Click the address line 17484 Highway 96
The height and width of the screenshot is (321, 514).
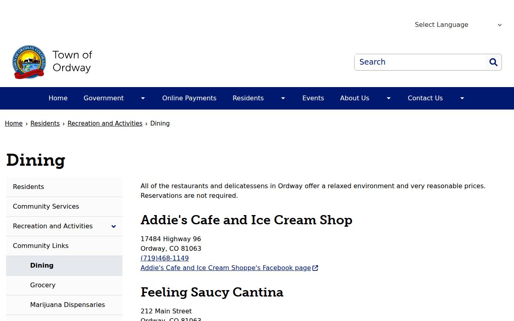(x=171, y=239)
